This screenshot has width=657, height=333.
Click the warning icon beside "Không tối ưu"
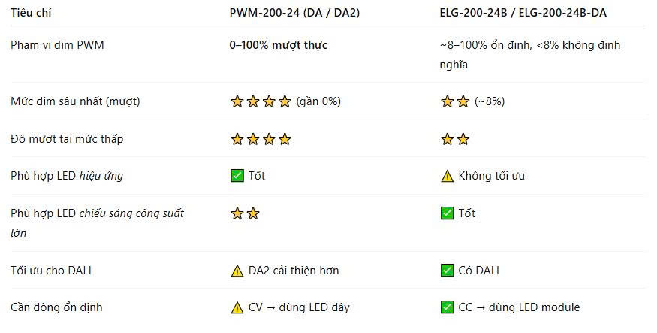pos(447,177)
